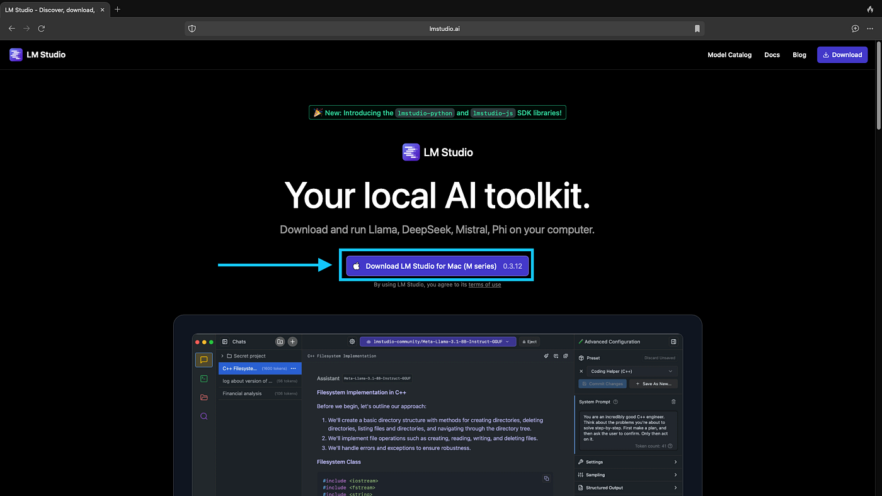
Task: Click the info icon beside Token count
Action: tap(670, 446)
